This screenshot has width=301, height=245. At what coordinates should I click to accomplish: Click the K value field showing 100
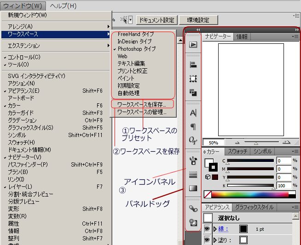(x=284, y=185)
